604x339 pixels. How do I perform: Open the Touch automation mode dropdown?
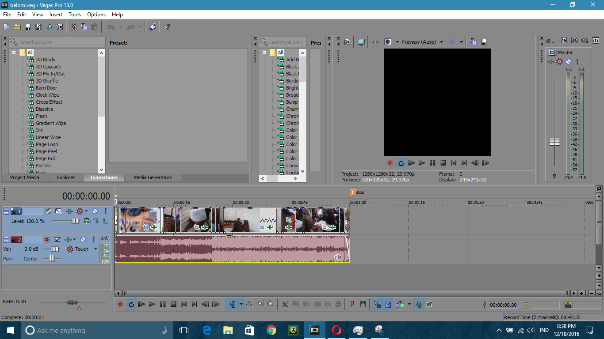[x=96, y=249]
